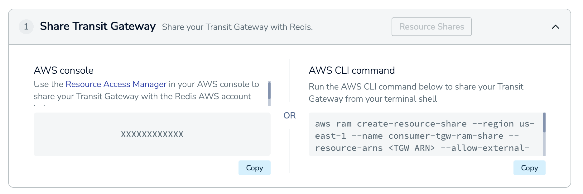Click the step 1 number badge
583x194 pixels.
(x=26, y=27)
